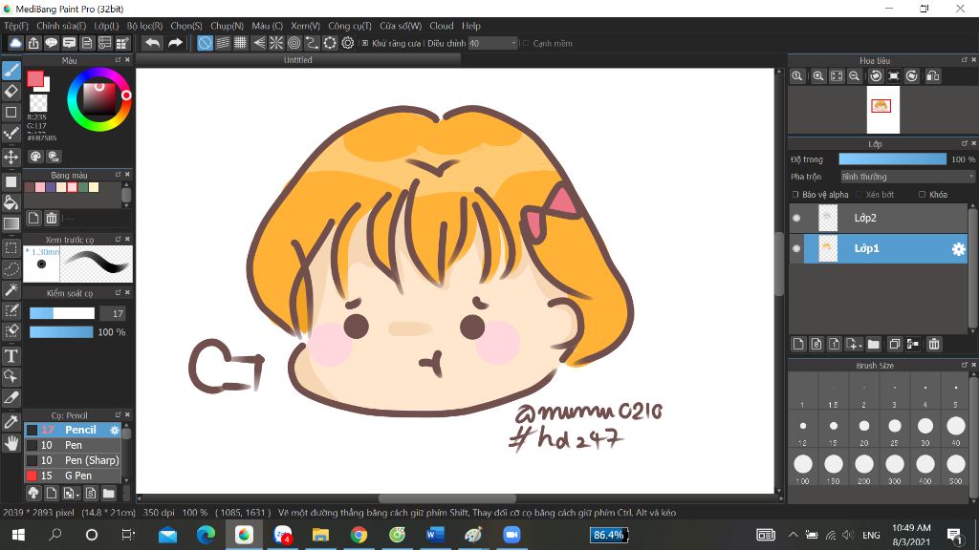Zoom out on the Navigator panel
This screenshot has height=550, width=979.
point(854,76)
